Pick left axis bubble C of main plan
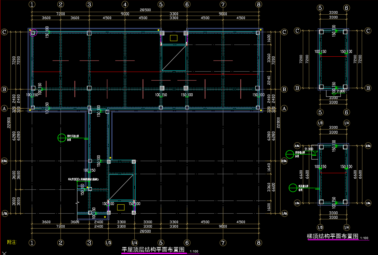The image size is (378, 255). click(4, 32)
